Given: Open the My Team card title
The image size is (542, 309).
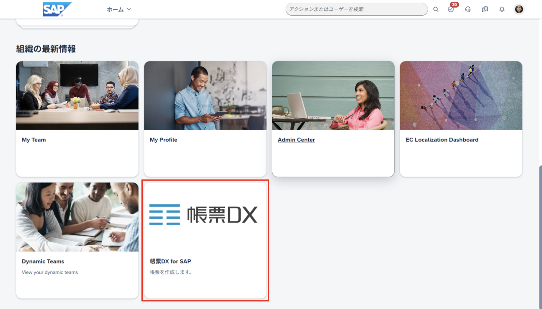Looking at the screenshot, I should pyautogui.click(x=34, y=140).
